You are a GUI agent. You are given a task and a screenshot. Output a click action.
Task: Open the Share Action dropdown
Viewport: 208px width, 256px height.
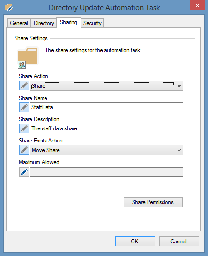click(106, 85)
